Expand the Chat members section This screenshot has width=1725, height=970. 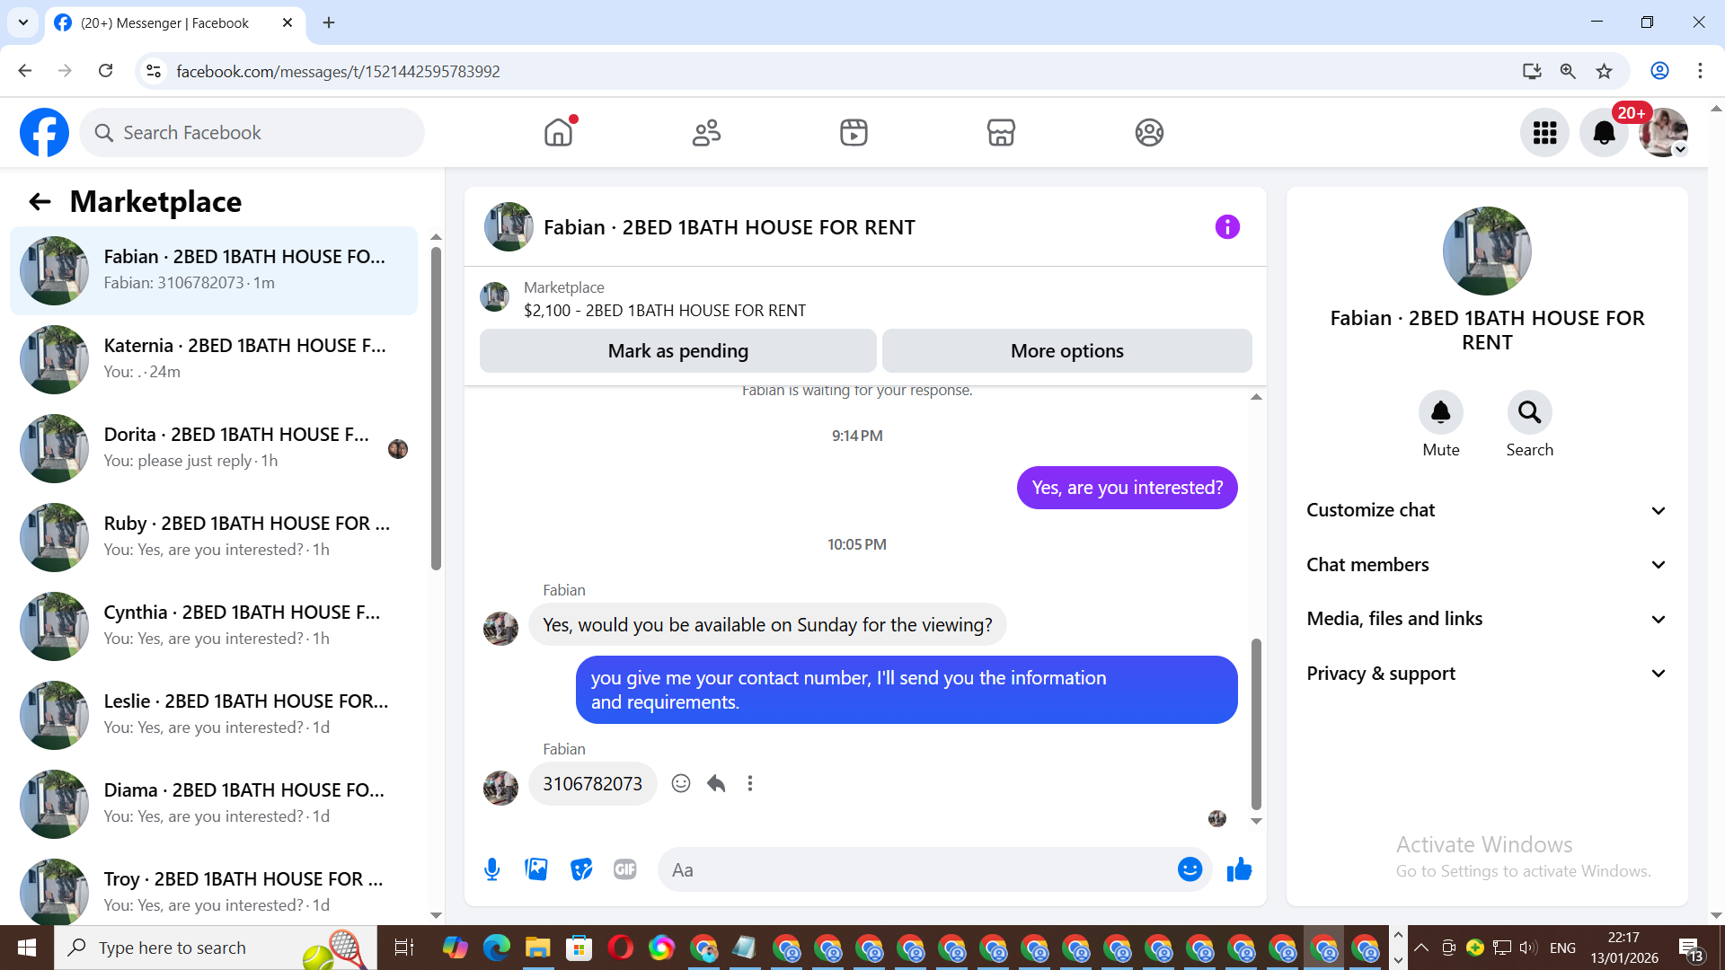click(1486, 565)
